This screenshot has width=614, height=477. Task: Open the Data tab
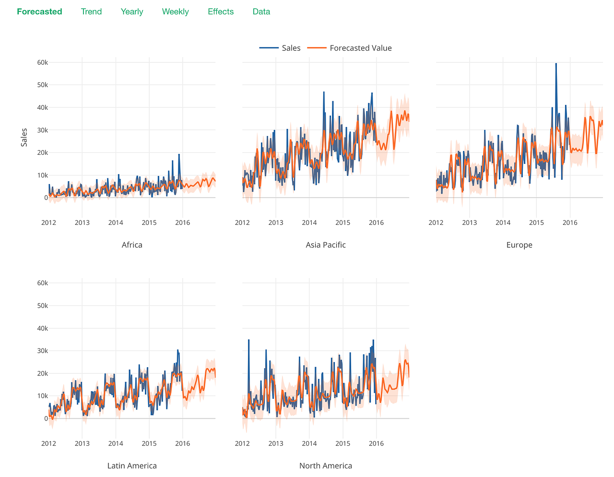point(261,12)
